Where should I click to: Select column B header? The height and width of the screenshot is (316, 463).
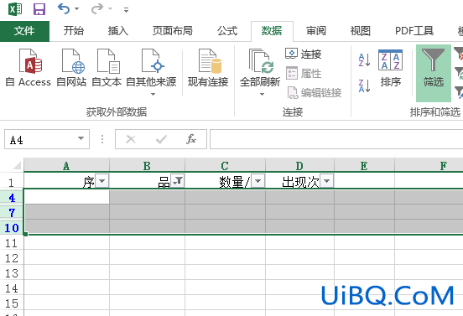(x=147, y=165)
